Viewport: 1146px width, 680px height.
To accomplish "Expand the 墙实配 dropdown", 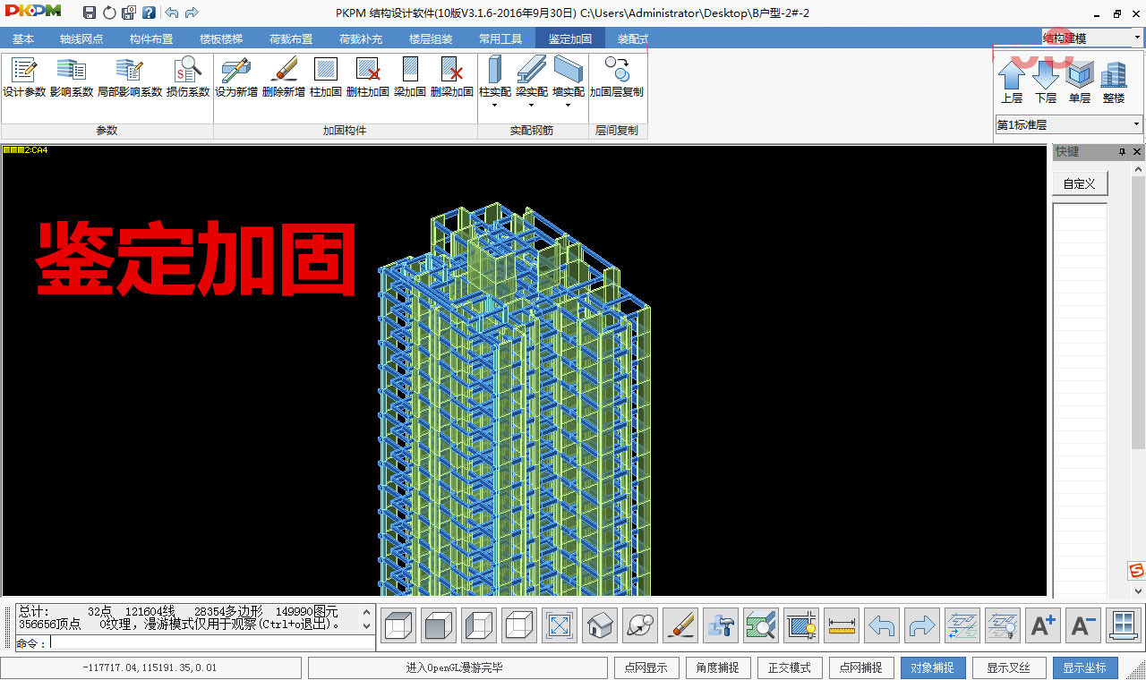I will (x=568, y=105).
